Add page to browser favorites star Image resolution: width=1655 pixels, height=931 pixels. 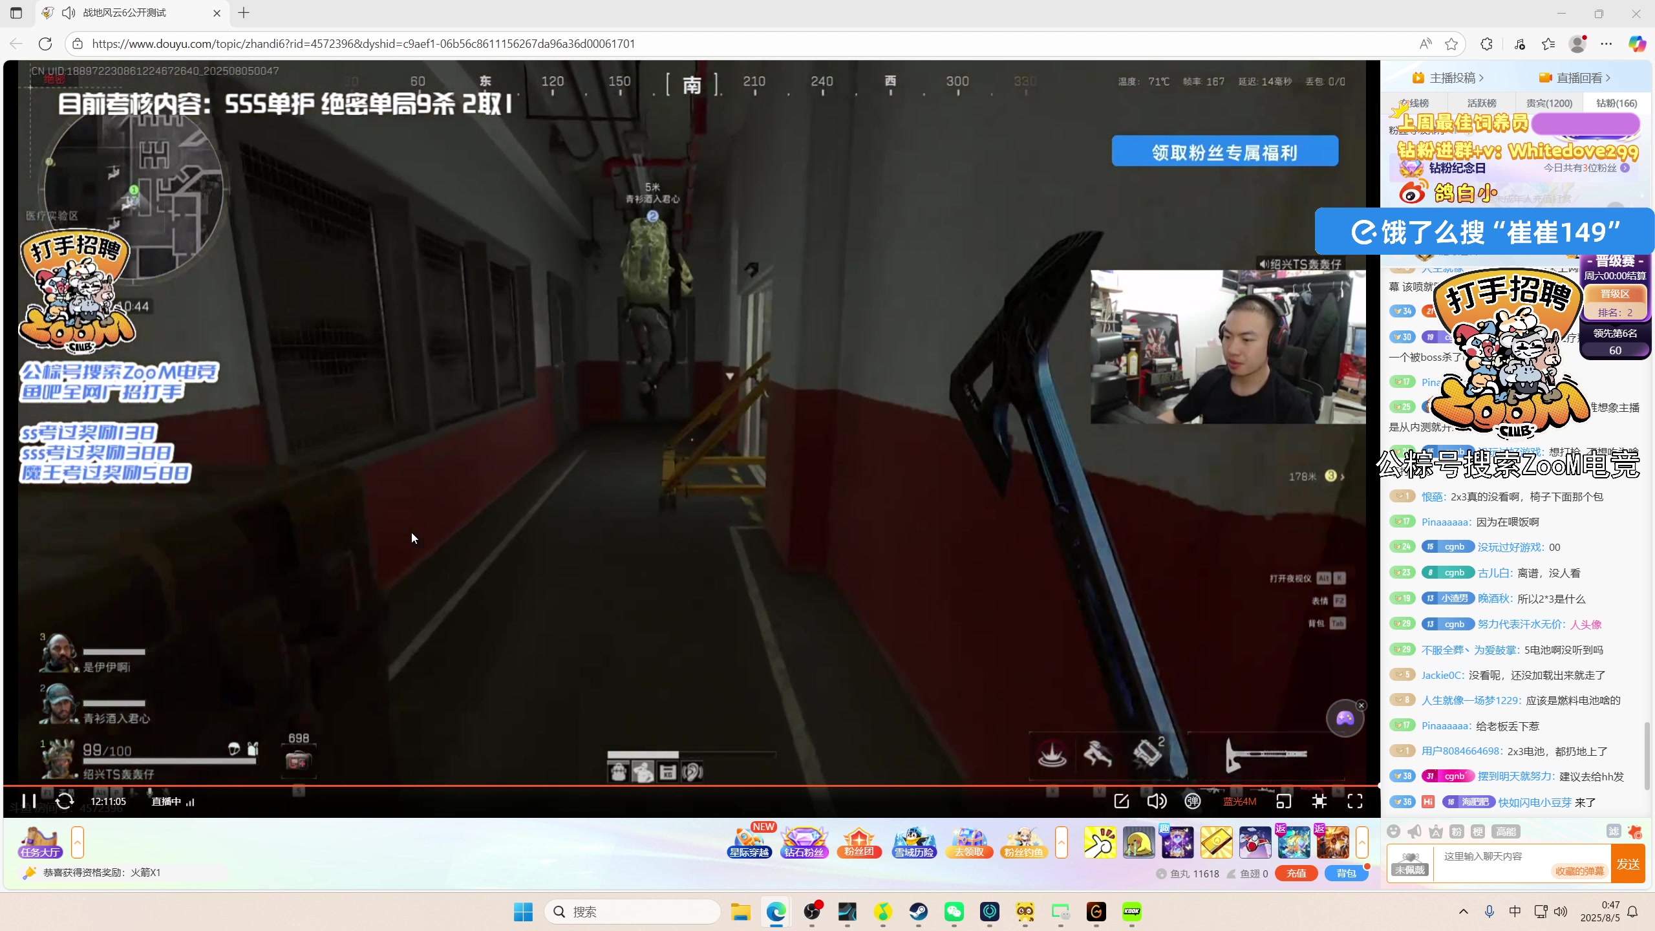click(x=1451, y=43)
